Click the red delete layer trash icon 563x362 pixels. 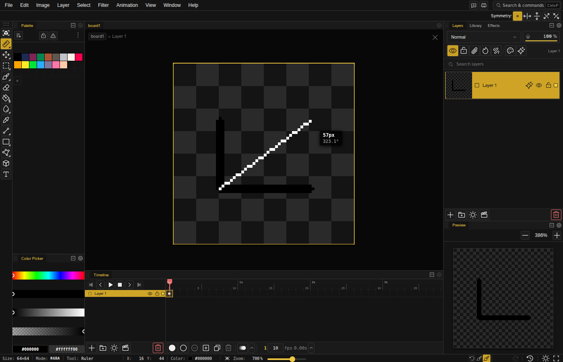pyautogui.click(x=556, y=215)
